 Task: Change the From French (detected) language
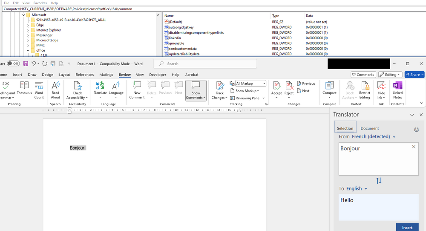(x=374, y=137)
